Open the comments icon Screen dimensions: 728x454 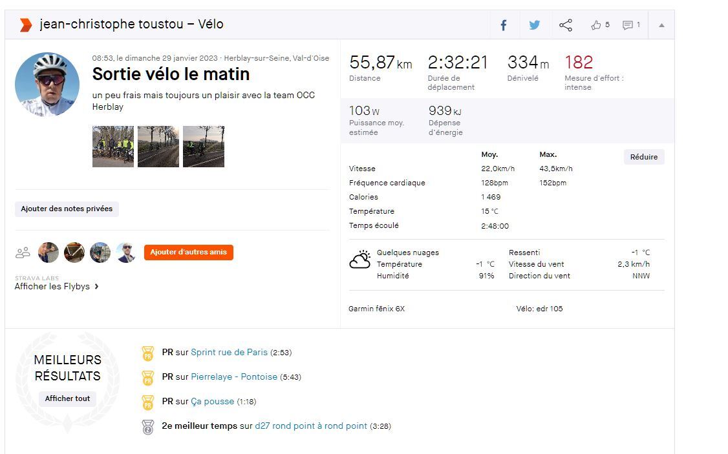[627, 25]
